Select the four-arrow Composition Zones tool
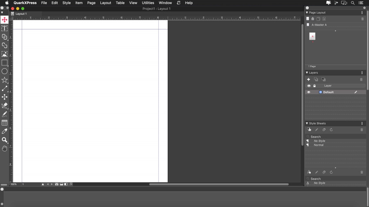 [x=5, y=97]
